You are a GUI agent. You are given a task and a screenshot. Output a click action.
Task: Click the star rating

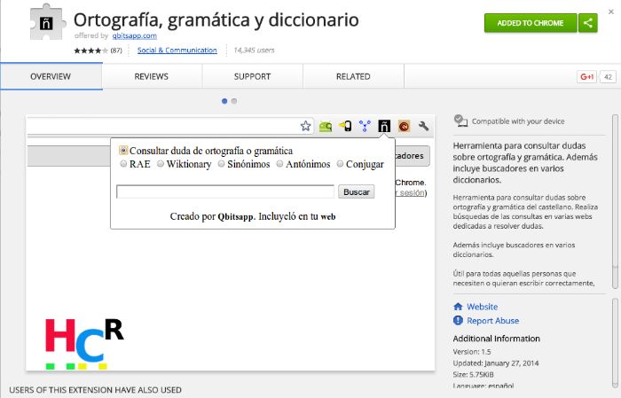click(x=90, y=51)
